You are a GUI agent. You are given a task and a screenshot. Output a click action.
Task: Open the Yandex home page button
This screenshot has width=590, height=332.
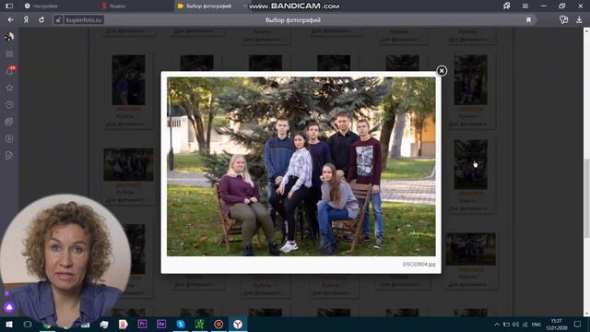pos(26,19)
